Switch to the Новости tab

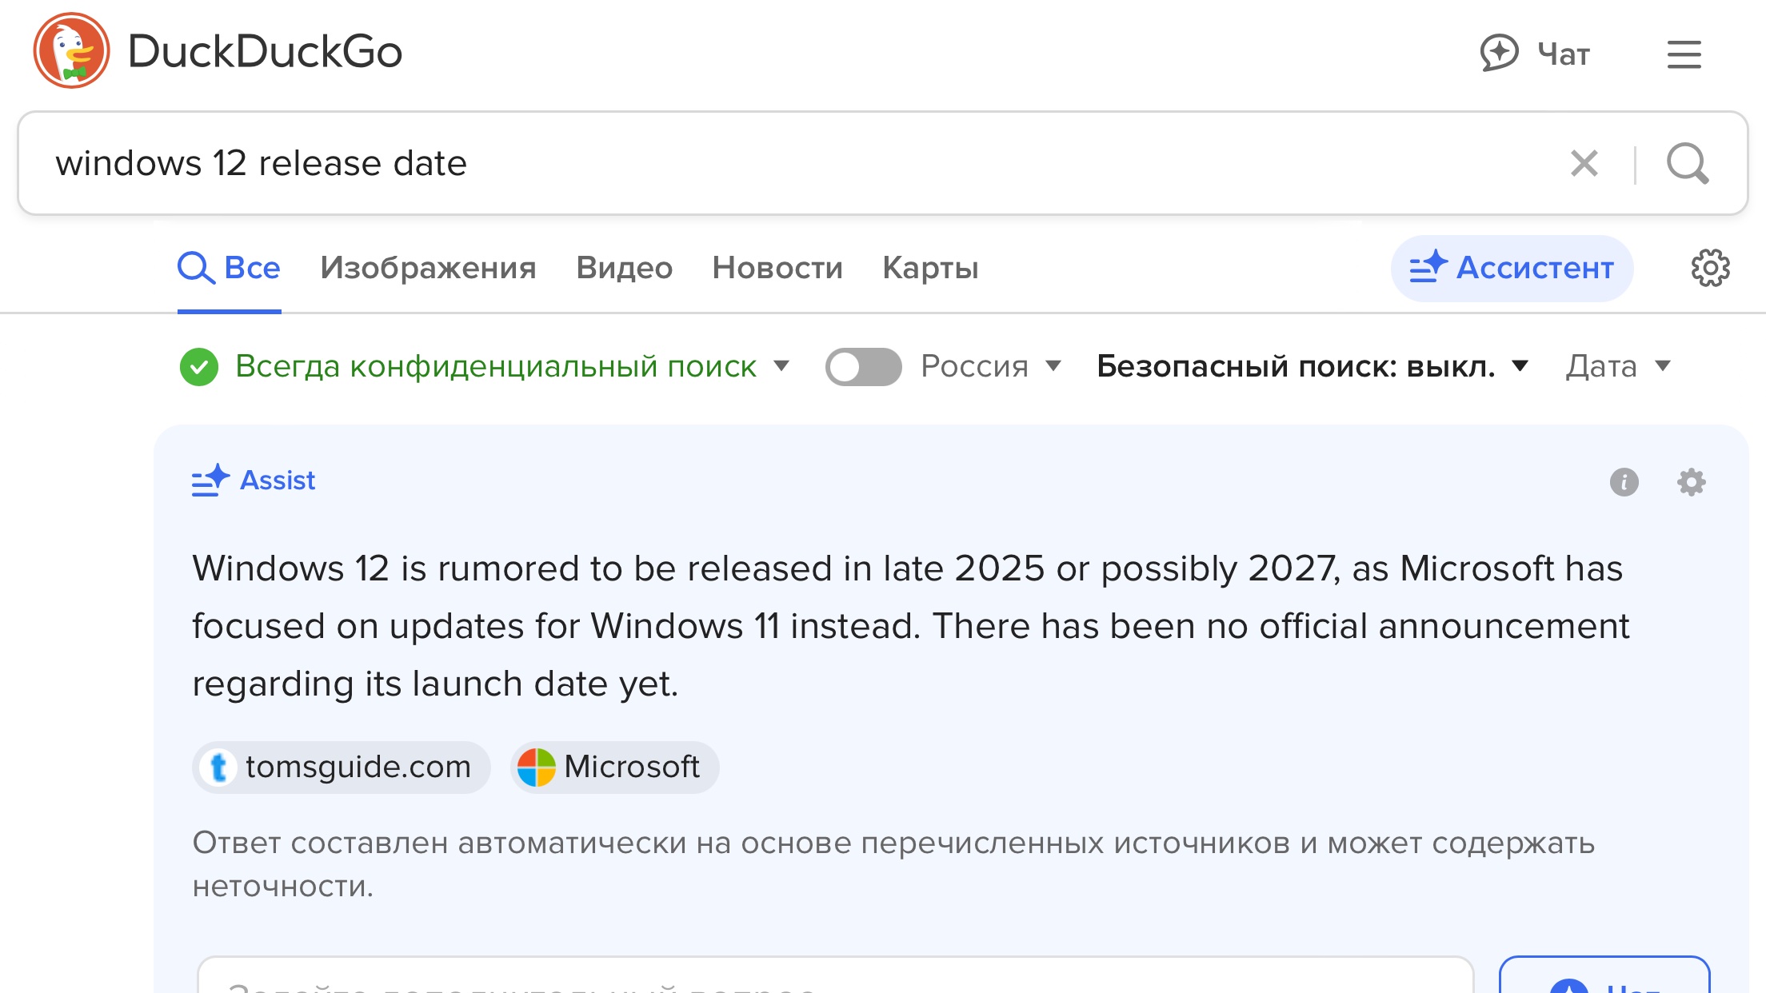(777, 268)
